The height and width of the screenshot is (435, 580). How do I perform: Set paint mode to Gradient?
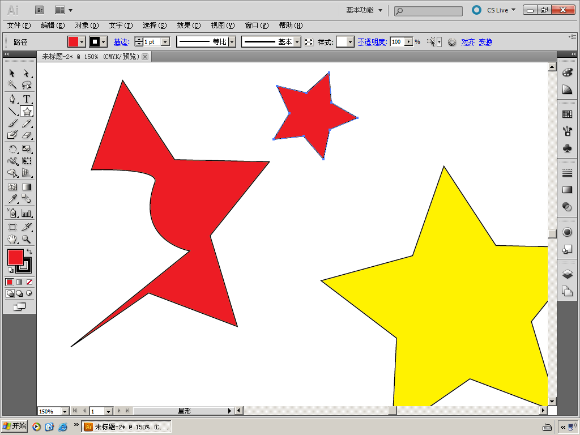click(19, 282)
